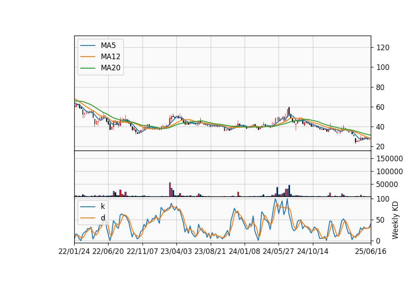Click the k legend label
Image resolution: width=412 pixels, height=296 pixels.
pyautogui.click(x=103, y=206)
